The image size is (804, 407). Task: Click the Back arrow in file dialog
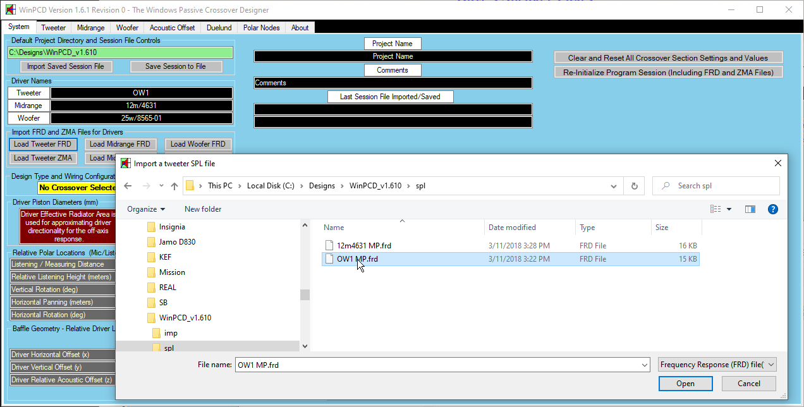[128, 186]
